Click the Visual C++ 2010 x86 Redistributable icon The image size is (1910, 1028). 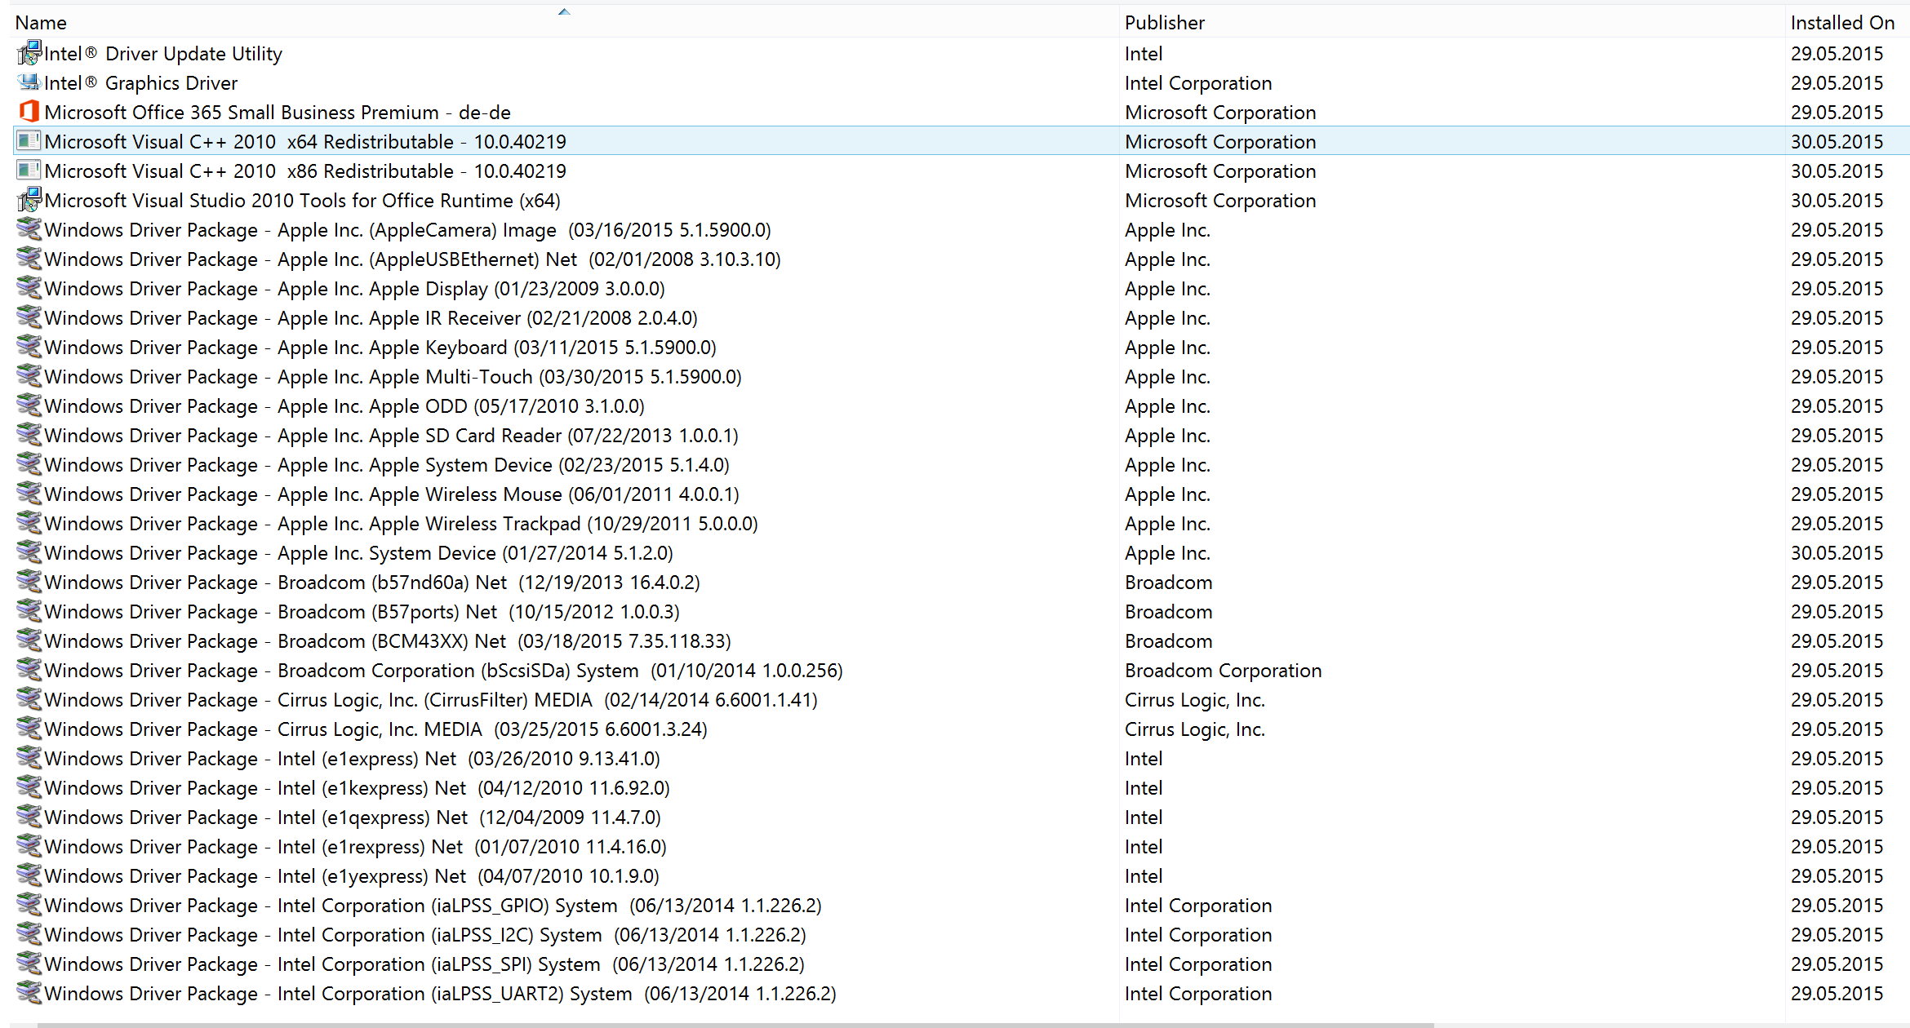click(x=29, y=171)
